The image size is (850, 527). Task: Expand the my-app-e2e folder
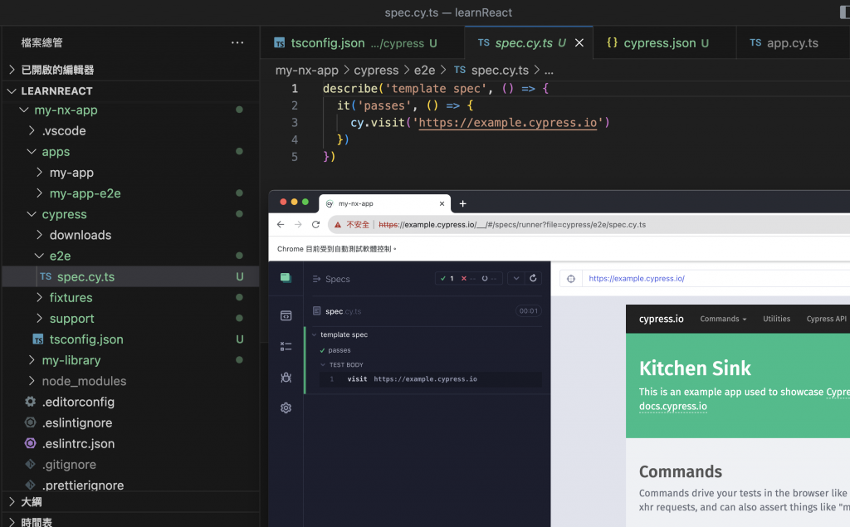[130, 193]
